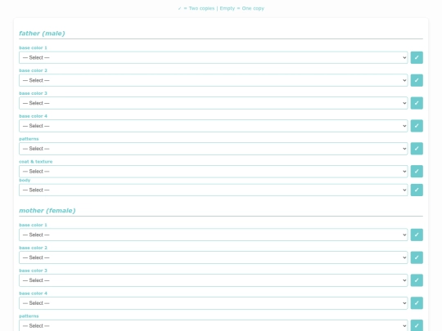Toggle two copies for father's base color 1
442x331 pixels.
[417, 57]
